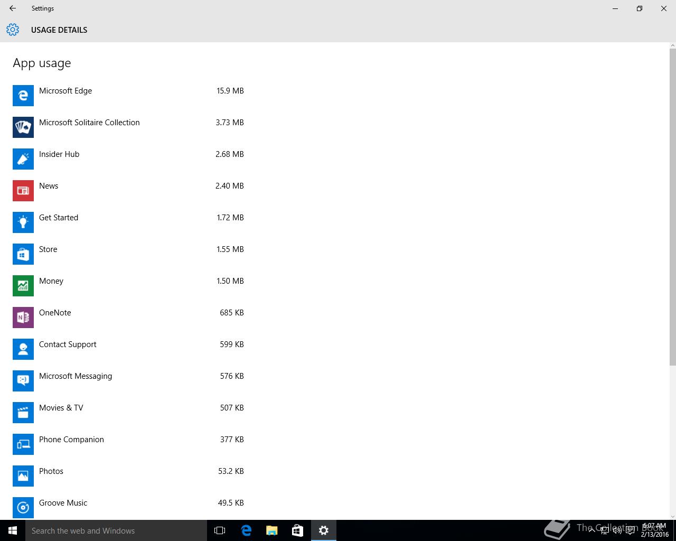Click the Microsoft Edge app icon
676x541 pixels.
pyautogui.click(x=23, y=96)
